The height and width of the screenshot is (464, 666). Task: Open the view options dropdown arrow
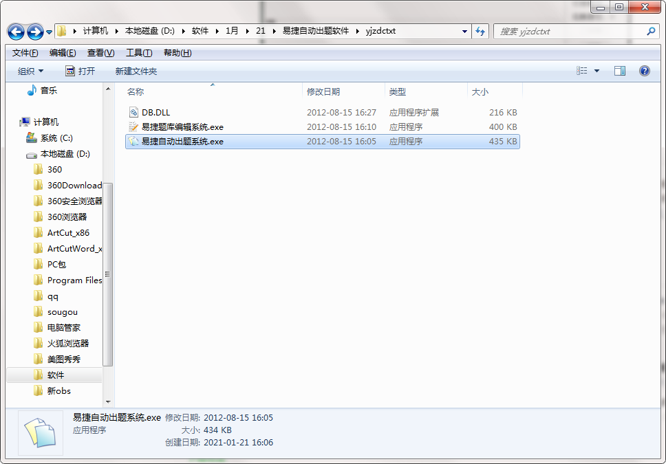click(x=597, y=71)
